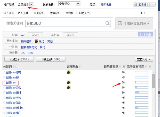Expand the 自定义列 column dropdown
The height and width of the screenshot is (117, 160).
tap(144, 59)
